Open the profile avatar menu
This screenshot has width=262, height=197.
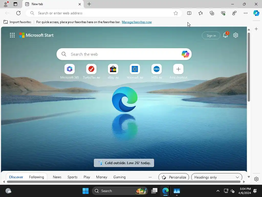(x=6, y=4)
